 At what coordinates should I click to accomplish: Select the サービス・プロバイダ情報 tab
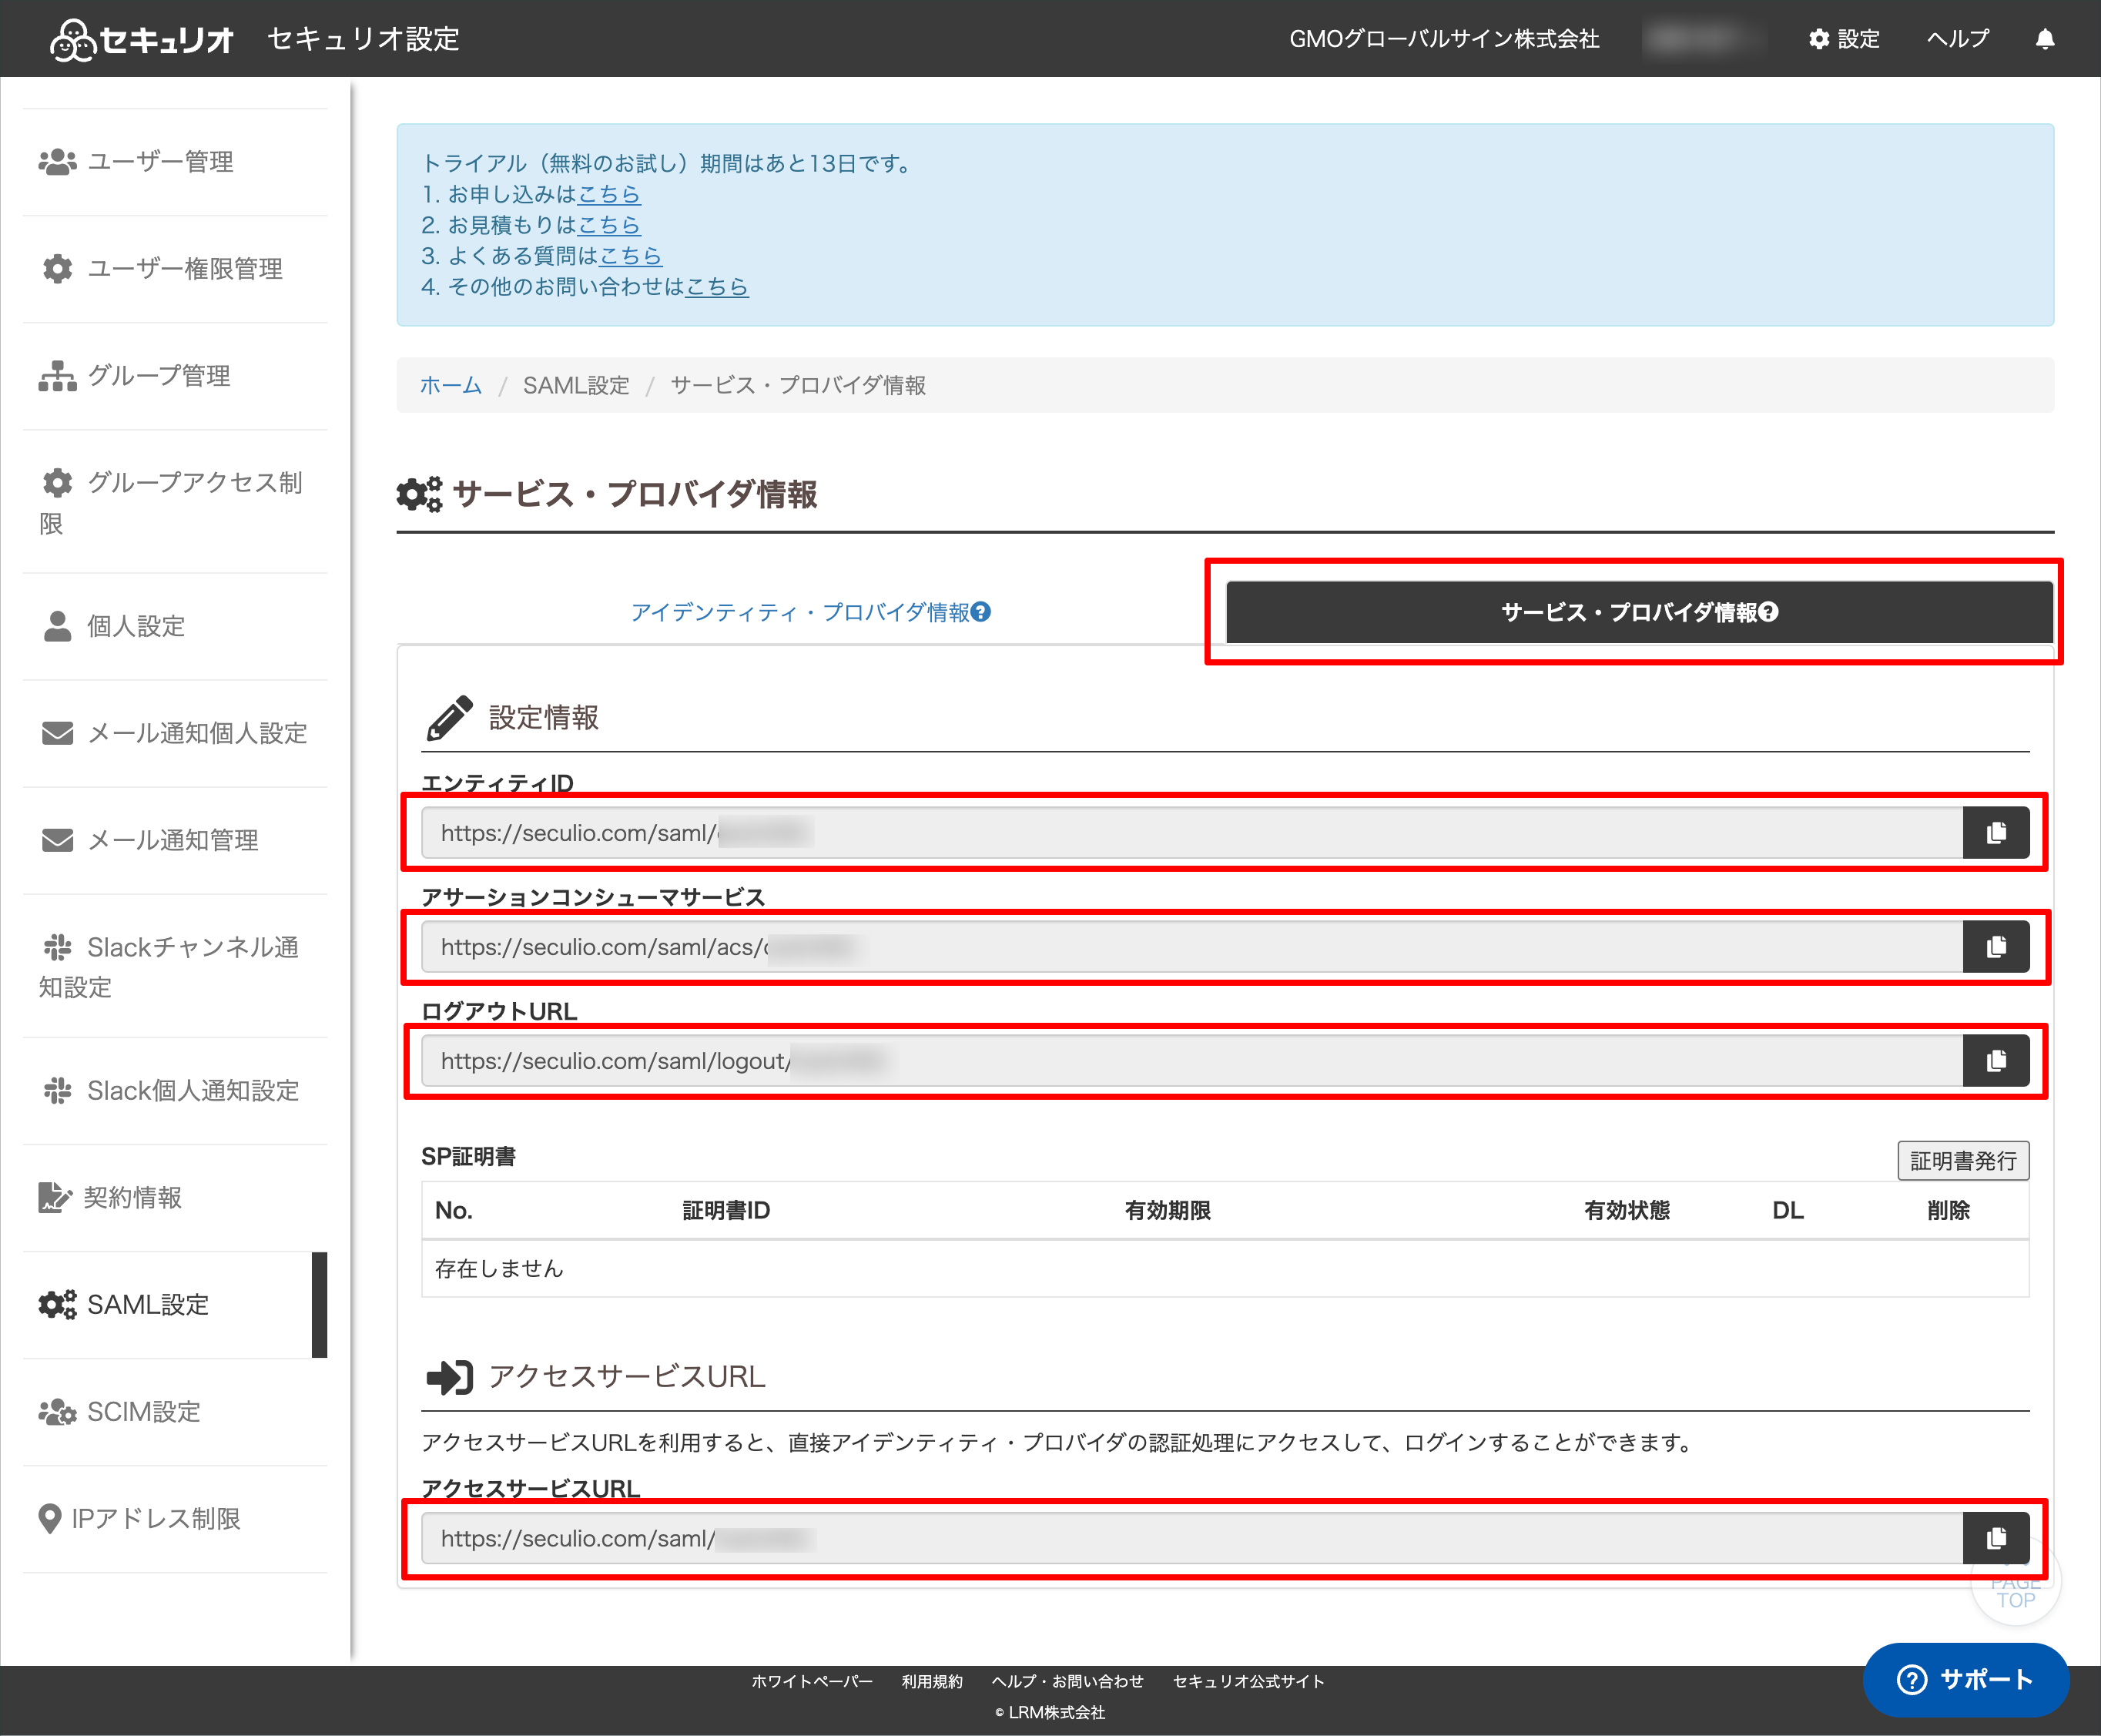(x=1639, y=612)
